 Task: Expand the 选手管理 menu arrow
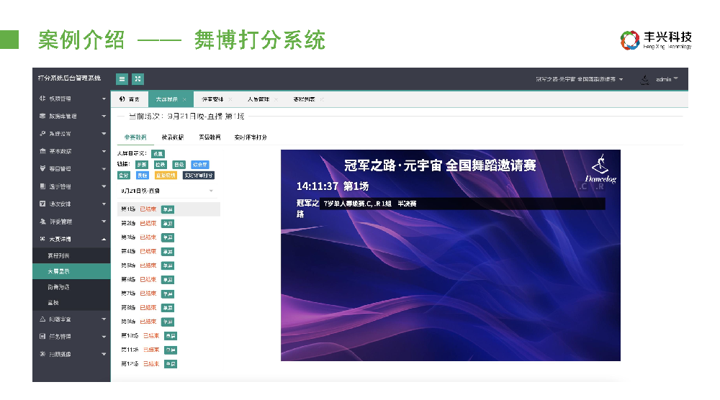(x=104, y=186)
